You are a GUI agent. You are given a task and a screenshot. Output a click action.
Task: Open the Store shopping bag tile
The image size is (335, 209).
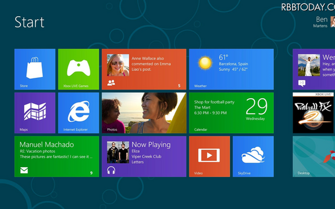pos(35,69)
